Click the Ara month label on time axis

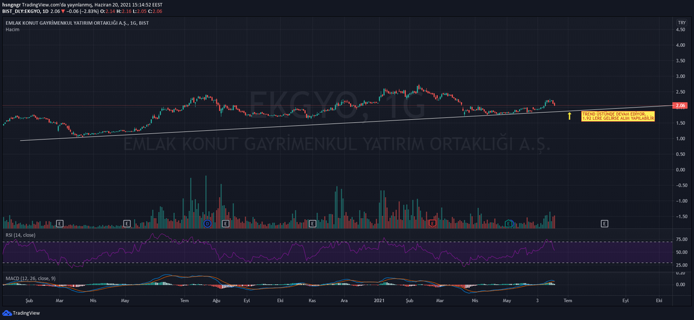pyautogui.click(x=345, y=301)
